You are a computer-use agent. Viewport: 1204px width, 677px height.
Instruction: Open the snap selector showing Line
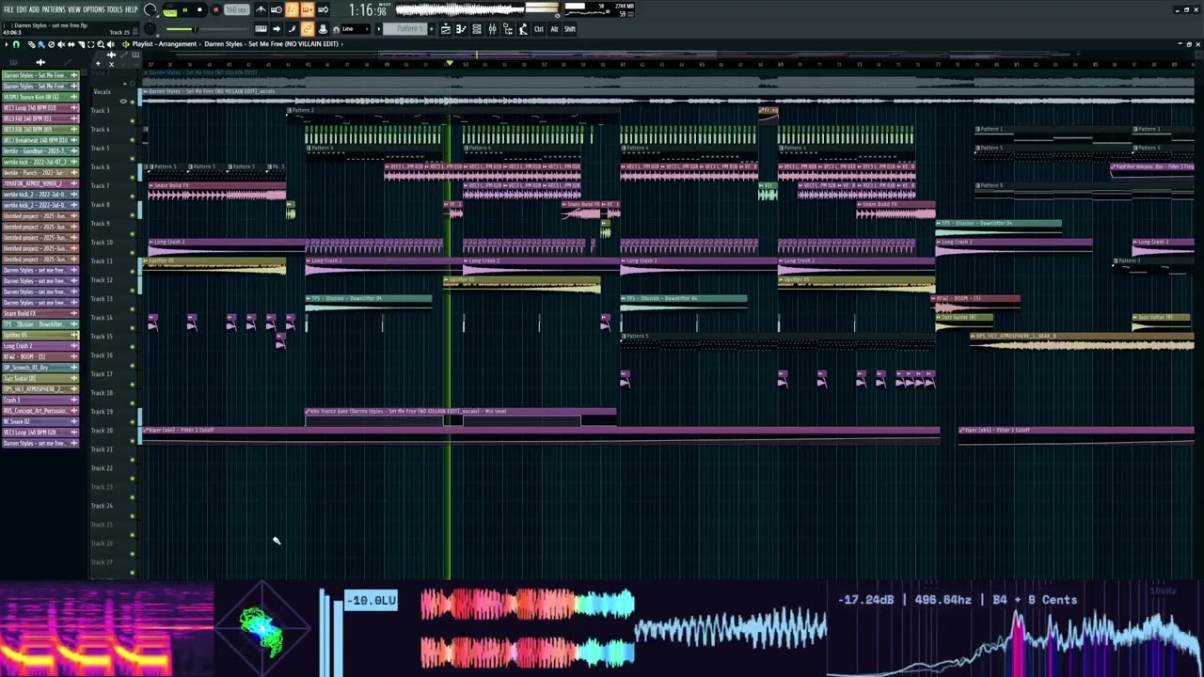[355, 29]
